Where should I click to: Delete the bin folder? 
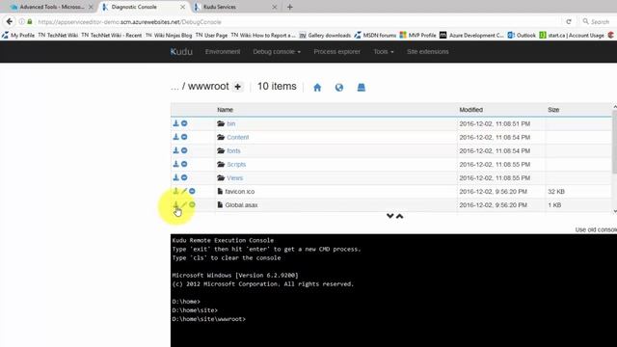click(184, 123)
